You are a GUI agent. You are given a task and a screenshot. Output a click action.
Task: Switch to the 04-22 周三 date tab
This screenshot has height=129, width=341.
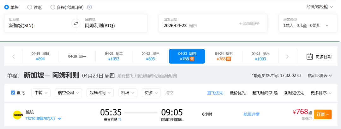point(150,56)
